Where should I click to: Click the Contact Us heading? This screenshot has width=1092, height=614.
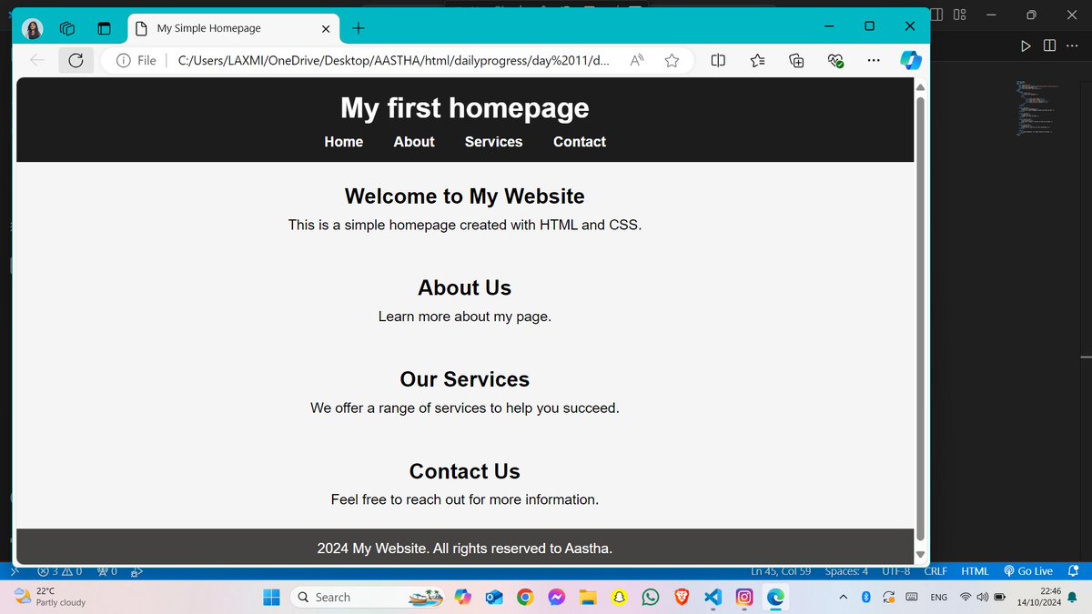(x=465, y=471)
